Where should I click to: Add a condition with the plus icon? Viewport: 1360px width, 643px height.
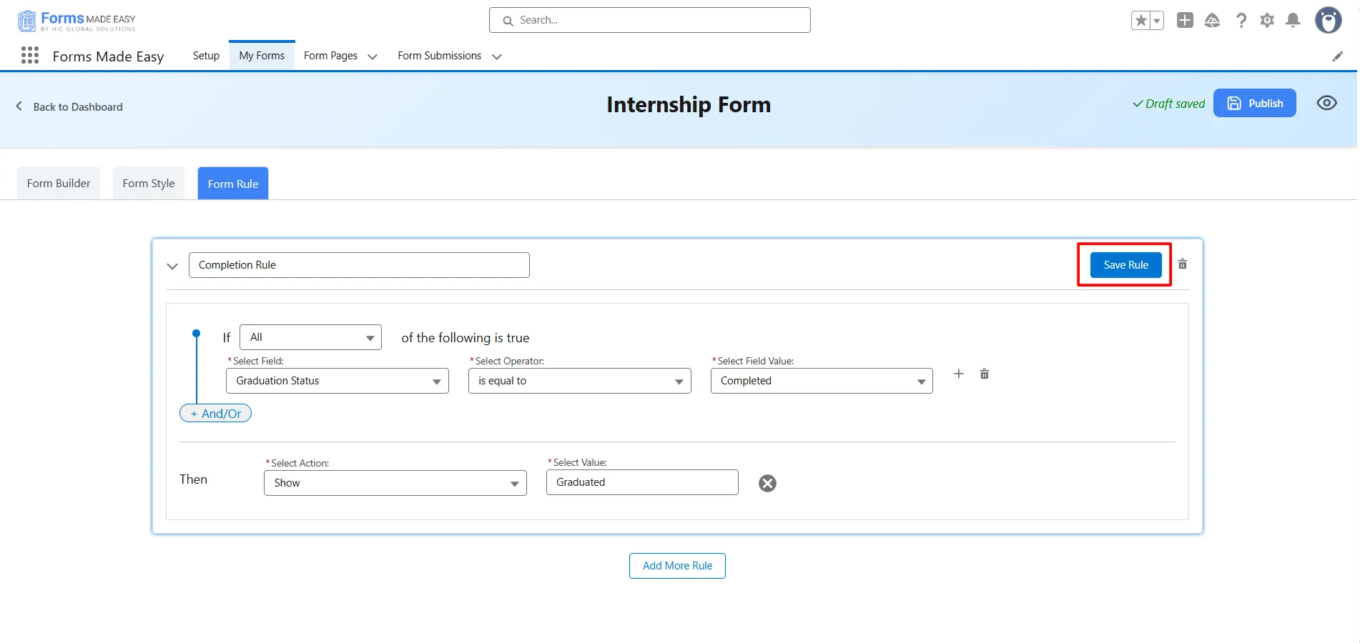coord(959,374)
